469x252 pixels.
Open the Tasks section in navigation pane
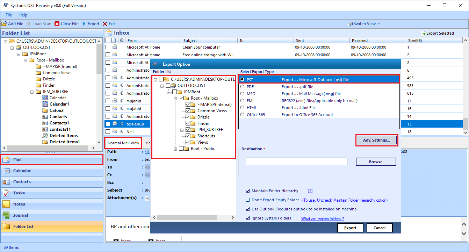pyautogui.click(x=52, y=193)
